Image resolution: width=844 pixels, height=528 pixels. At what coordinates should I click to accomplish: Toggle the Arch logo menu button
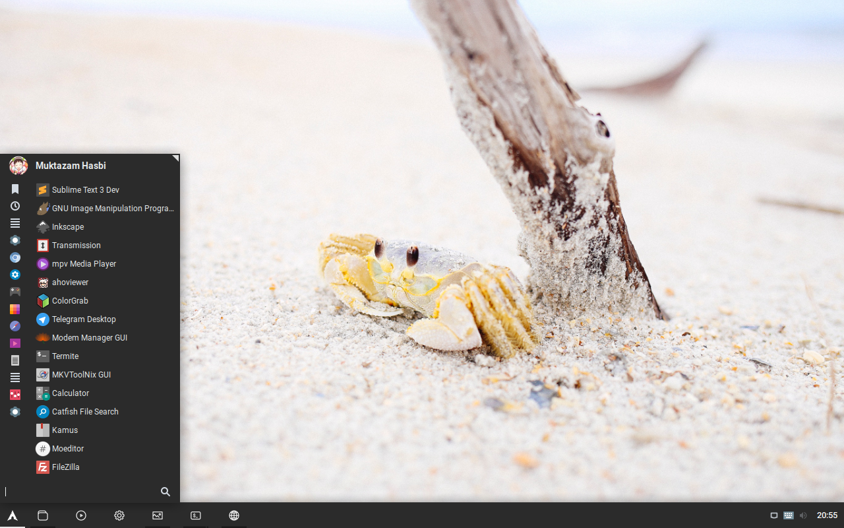pos(13,515)
